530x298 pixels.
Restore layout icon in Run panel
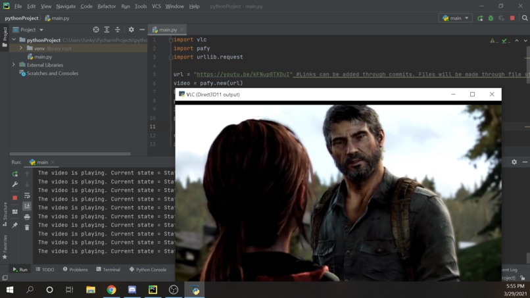15,212
